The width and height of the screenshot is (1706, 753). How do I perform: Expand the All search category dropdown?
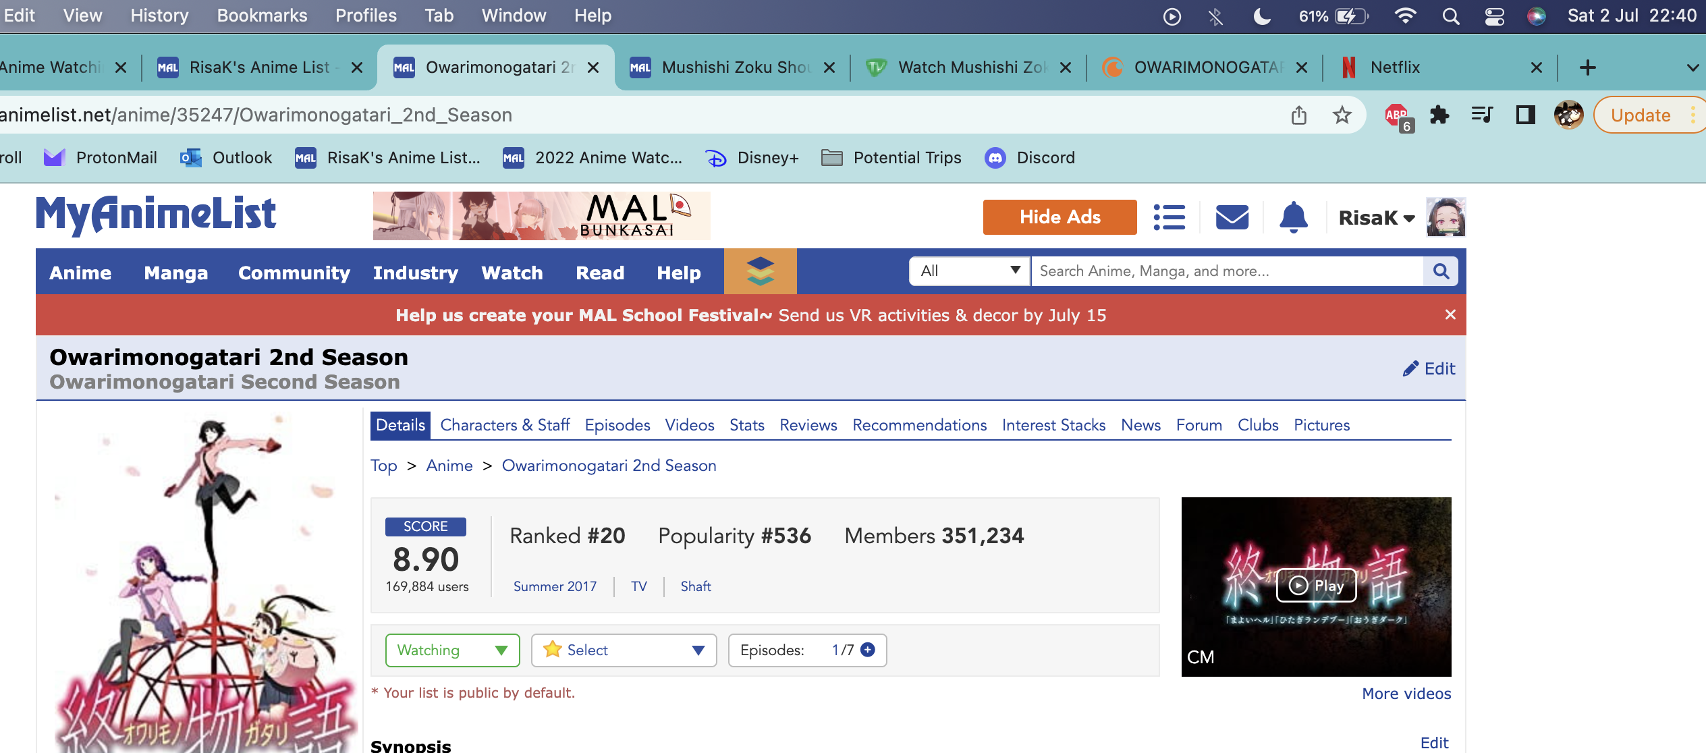(969, 271)
